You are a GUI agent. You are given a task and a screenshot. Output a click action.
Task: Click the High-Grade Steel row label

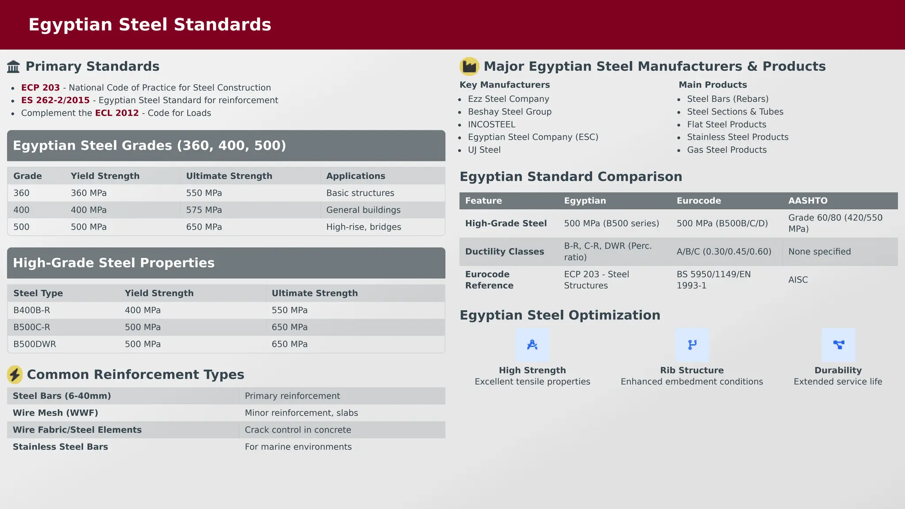pyautogui.click(x=506, y=224)
